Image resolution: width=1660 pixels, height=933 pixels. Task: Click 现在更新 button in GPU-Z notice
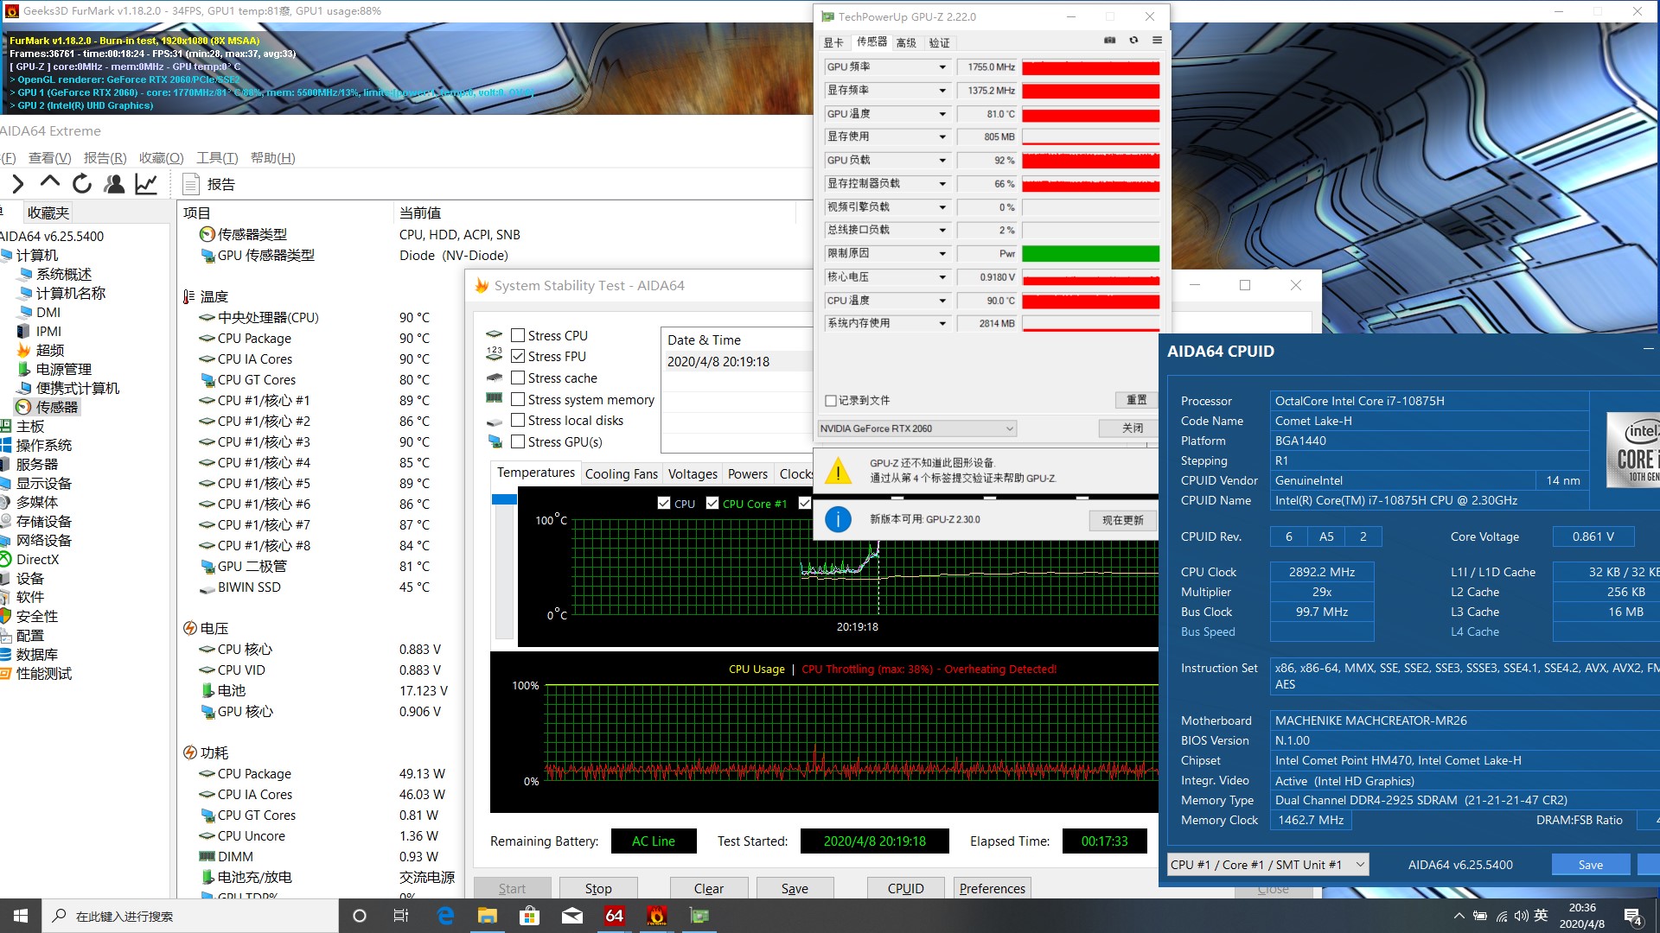tap(1122, 520)
